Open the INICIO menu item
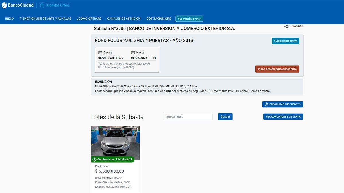344x193 pixels. click(9, 19)
